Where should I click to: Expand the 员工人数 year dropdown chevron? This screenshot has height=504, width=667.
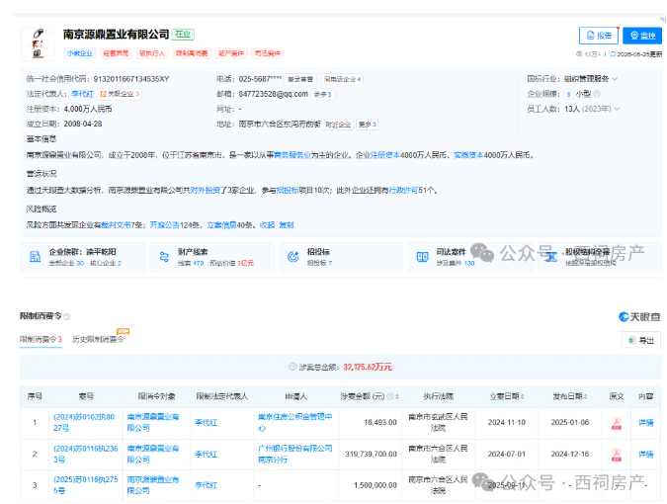point(617,109)
